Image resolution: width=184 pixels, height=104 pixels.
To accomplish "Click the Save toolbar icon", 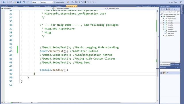I will 18,2.
